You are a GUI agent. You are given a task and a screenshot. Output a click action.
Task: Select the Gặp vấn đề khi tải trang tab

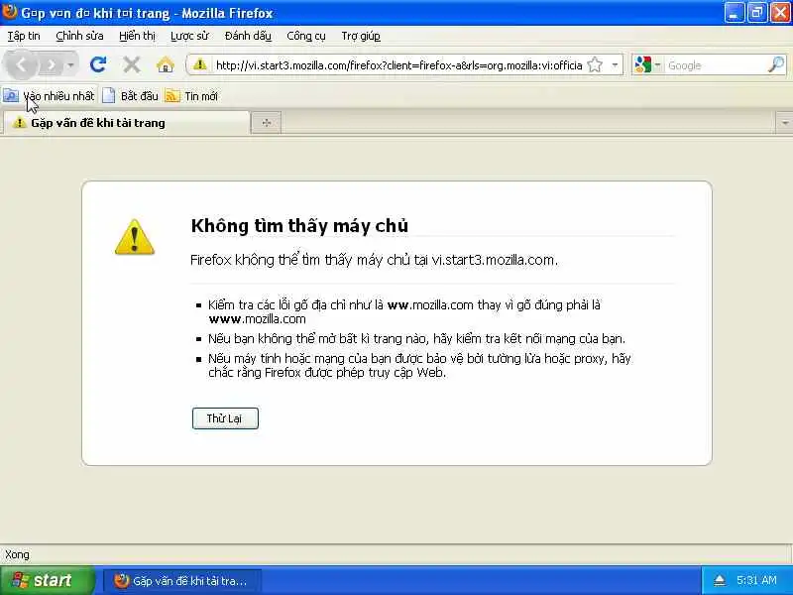(127, 123)
